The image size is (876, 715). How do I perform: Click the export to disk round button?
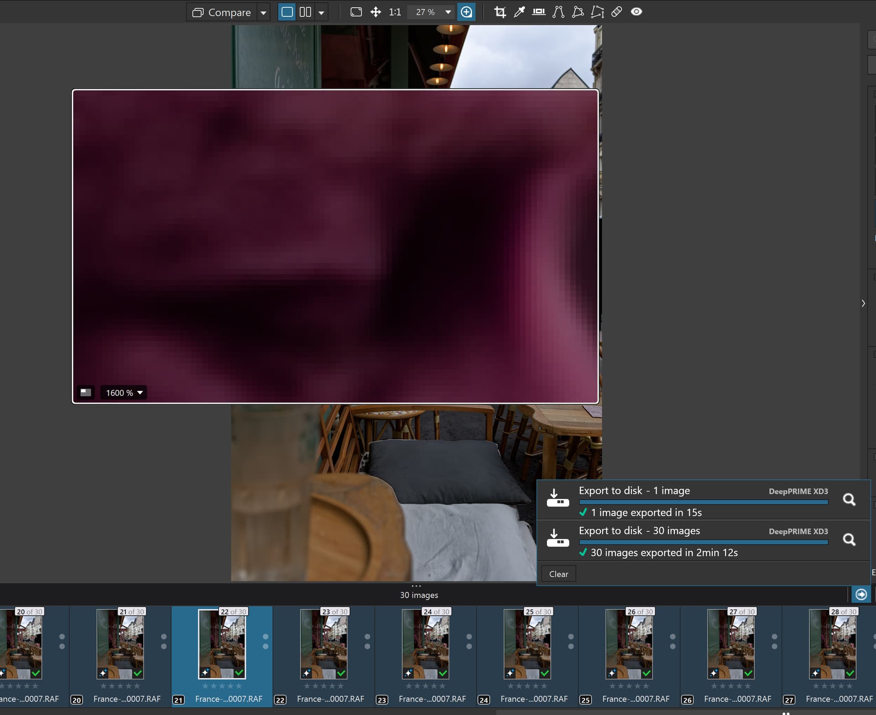pos(861,595)
